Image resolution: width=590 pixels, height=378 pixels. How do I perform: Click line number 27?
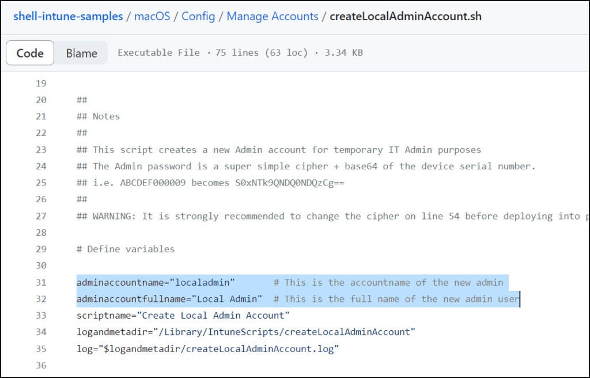point(41,216)
